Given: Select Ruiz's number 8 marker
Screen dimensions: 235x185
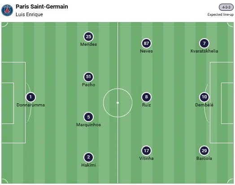Looking at the screenshot, I should pos(146,97).
